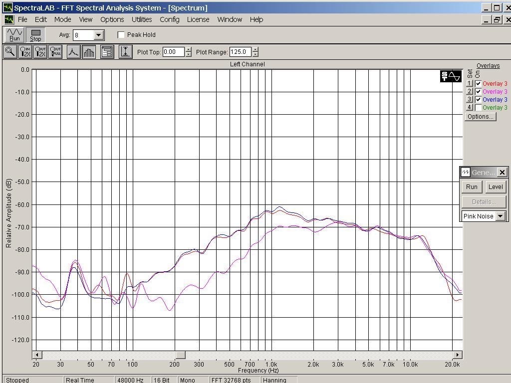Image resolution: width=511 pixels, height=383 pixels.
Task: Set overlay 1 with the '1' button
Action: (x=469, y=84)
